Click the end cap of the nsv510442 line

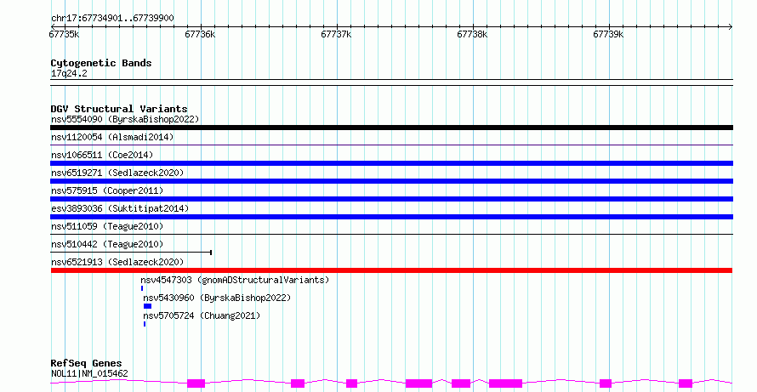point(211,253)
